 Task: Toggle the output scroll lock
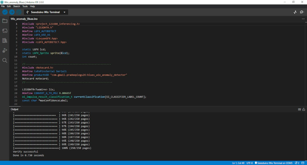(x=304, y=110)
